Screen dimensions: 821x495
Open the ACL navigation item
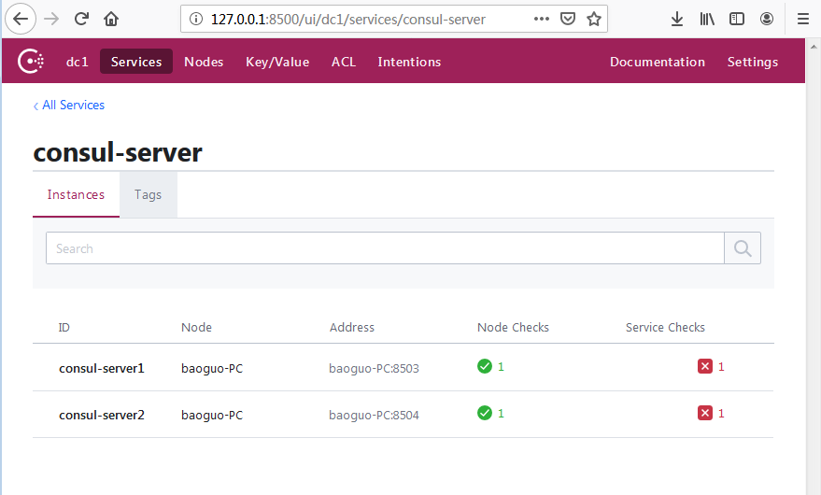click(344, 62)
